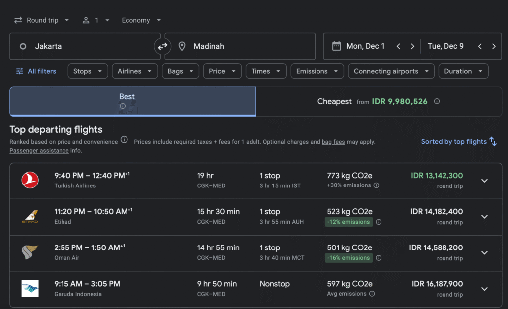508x309 pixels.
Task: Switch to the Cheapest tab
Action: pyautogui.click(x=379, y=101)
